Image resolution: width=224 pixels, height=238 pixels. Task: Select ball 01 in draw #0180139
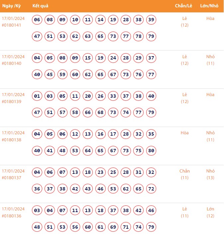coord(37,96)
